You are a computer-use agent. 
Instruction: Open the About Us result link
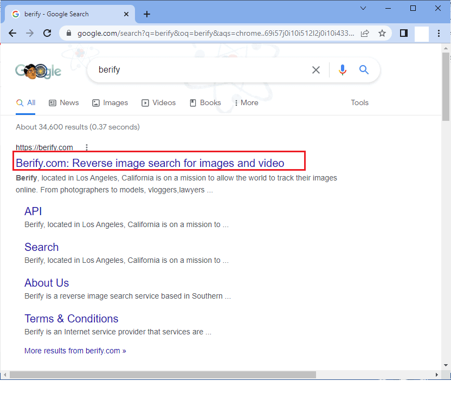pyautogui.click(x=47, y=283)
